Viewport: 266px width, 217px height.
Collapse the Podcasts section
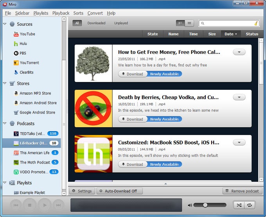click(5, 123)
